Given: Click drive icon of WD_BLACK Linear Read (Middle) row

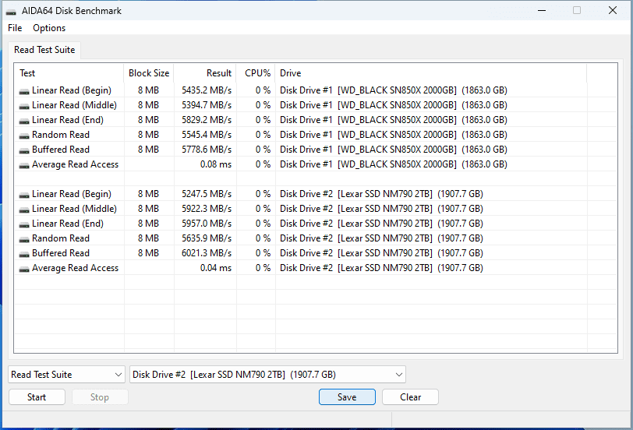Looking at the screenshot, I should tap(24, 106).
